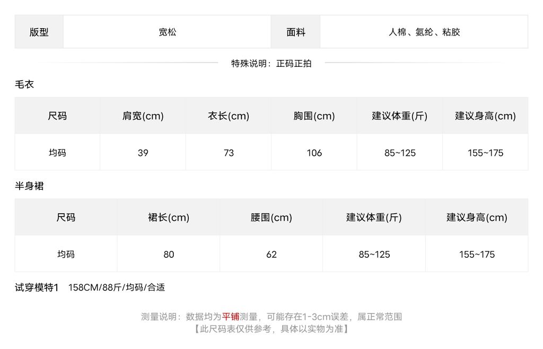Select the 肩宽(cm) column header
Screen dimensions: 543x349
point(143,116)
